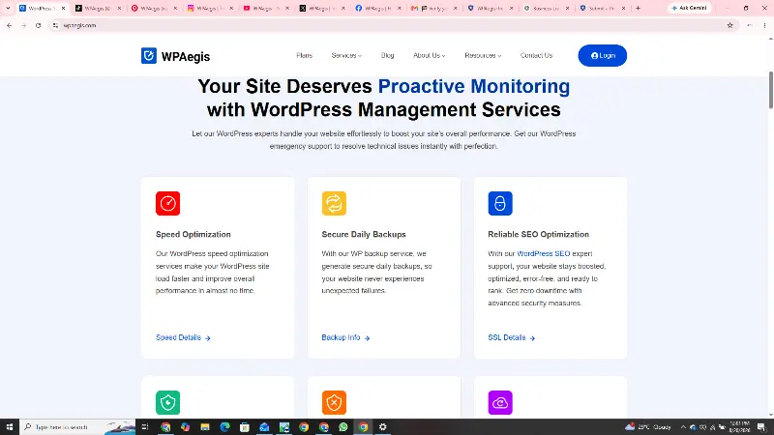
Task: Open Mail app from taskbar
Action: (264, 426)
